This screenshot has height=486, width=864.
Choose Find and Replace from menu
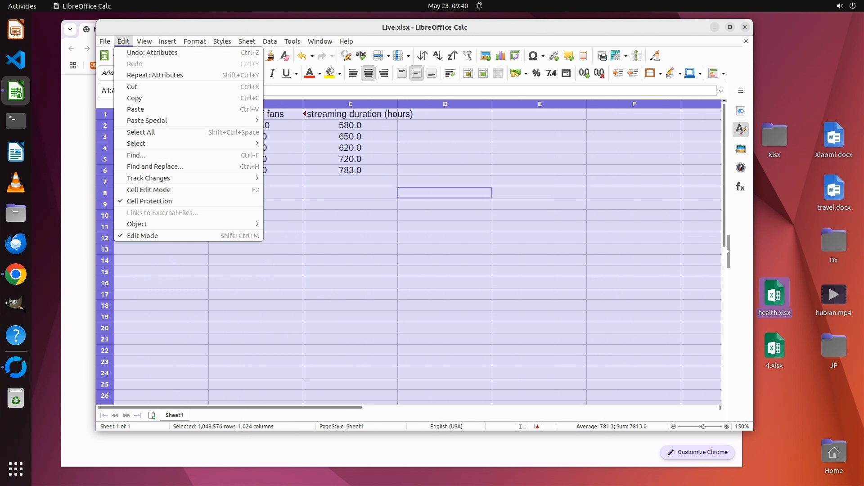(155, 166)
